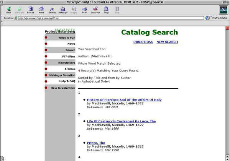Open the Security toolbar icon
The image size is (230, 161).
pyautogui.click(x=95, y=10)
